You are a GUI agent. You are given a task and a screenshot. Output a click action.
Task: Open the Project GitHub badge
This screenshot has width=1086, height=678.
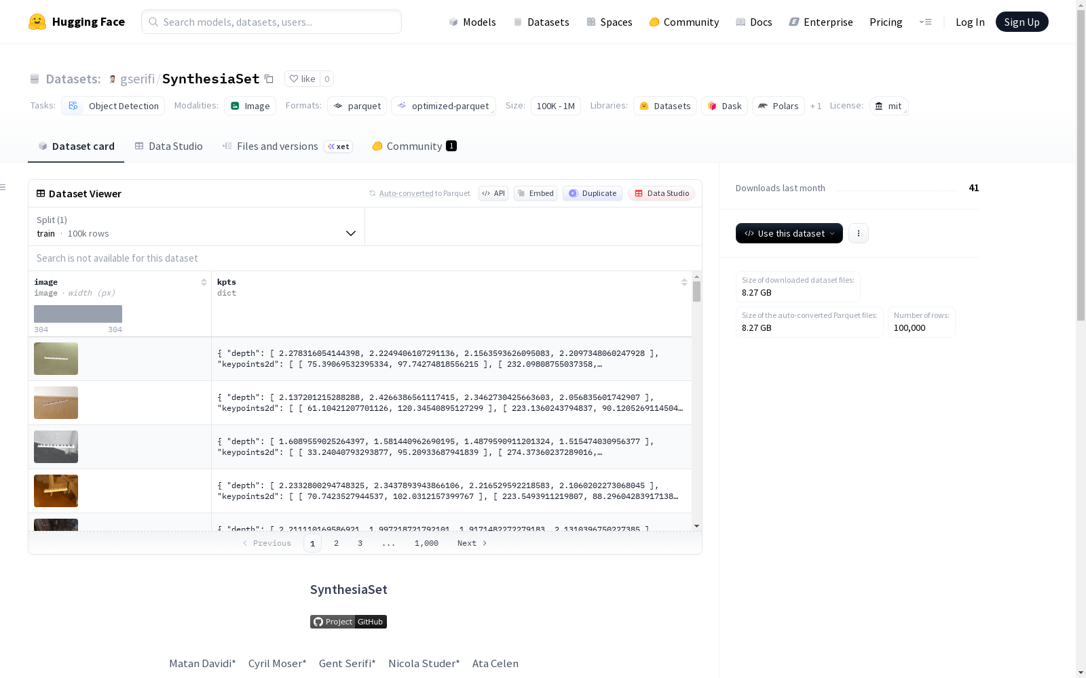click(348, 622)
